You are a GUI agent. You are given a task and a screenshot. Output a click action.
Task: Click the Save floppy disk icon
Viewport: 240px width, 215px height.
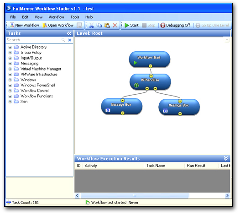point(79,25)
